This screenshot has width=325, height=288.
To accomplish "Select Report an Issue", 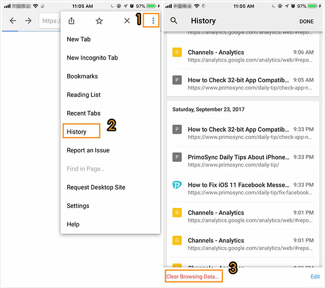I will pyautogui.click(x=88, y=150).
